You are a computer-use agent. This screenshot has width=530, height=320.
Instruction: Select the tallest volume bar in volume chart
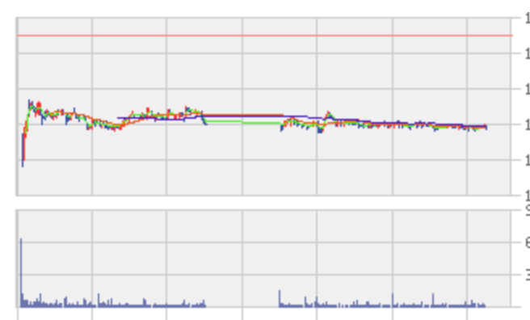click(21, 272)
